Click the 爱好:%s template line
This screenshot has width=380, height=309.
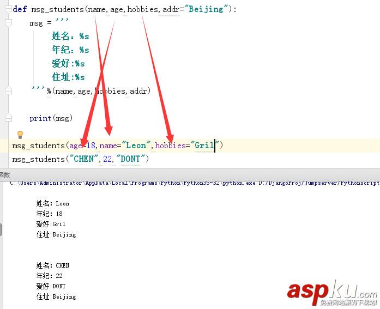point(68,63)
